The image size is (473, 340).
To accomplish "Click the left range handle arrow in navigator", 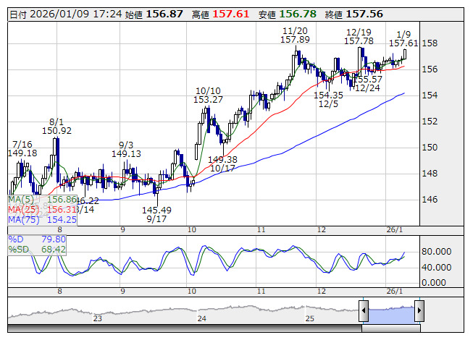I will (364, 312).
